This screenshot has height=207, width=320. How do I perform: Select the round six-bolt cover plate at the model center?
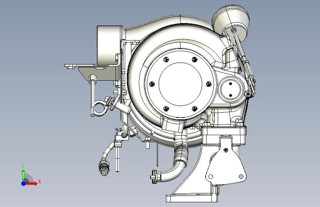[180, 84]
